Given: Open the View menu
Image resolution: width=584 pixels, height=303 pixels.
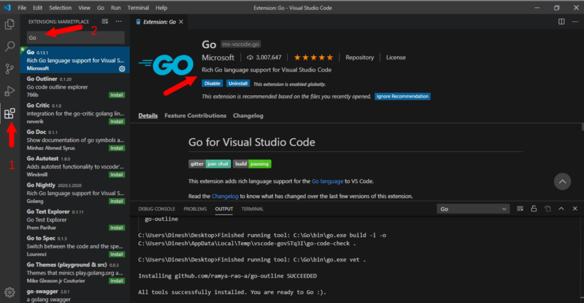Looking at the screenshot, I should [84, 7].
